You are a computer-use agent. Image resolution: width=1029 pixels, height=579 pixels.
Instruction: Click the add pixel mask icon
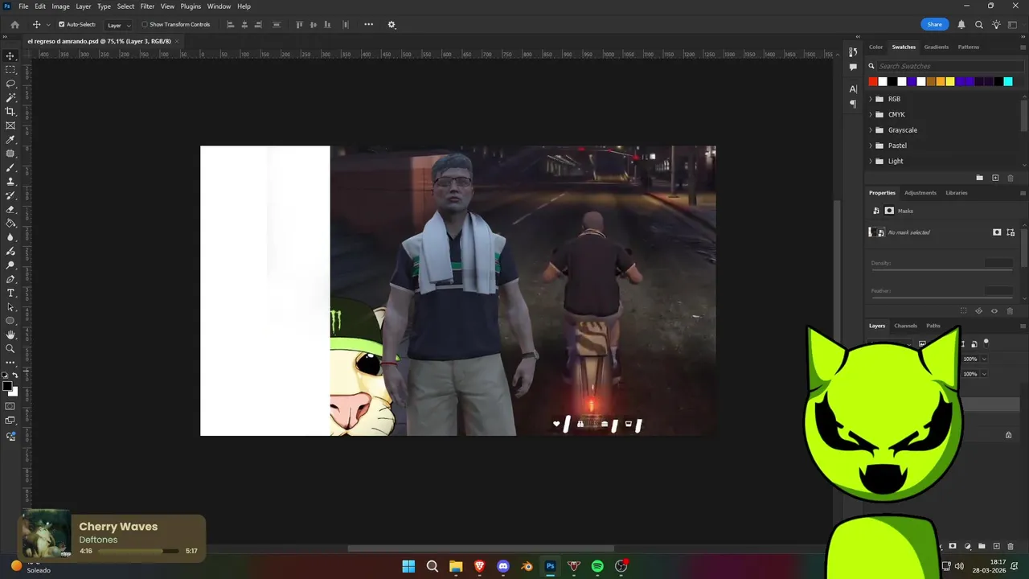997,232
